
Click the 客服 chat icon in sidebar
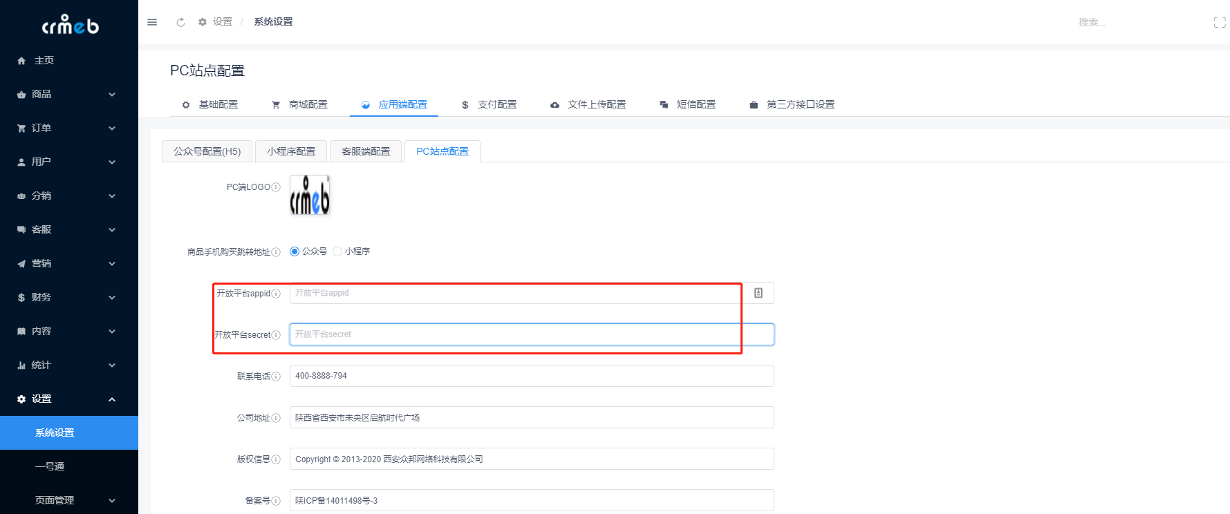tap(21, 230)
